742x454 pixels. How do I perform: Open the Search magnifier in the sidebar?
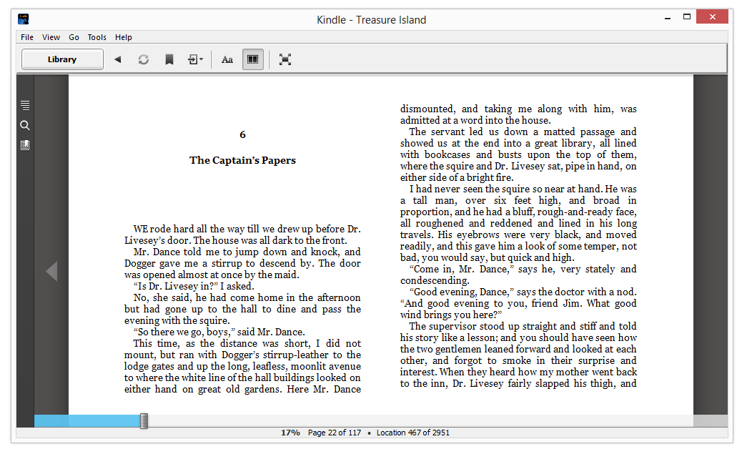coord(25,125)
